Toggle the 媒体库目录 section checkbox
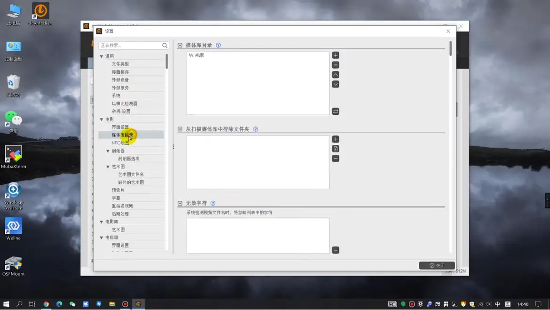The height and width of the screenshot is (310, 550). coord(180,45)
